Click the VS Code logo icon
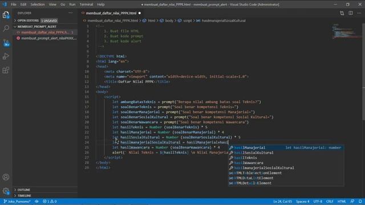 pos(5,4)
